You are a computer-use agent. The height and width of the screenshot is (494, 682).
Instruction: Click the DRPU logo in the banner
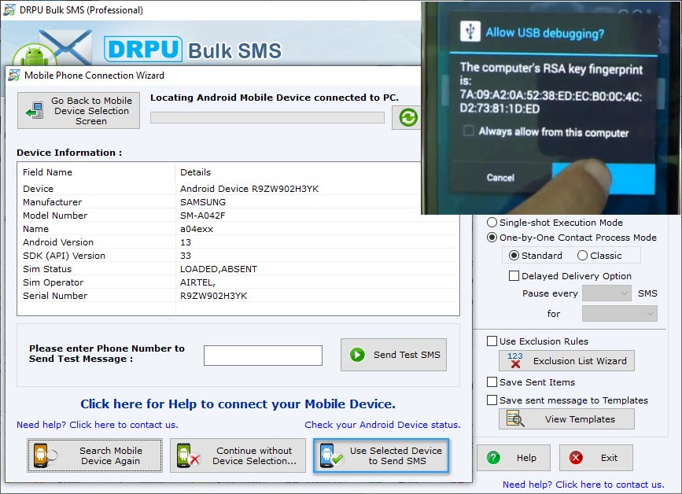coord(142,49)
